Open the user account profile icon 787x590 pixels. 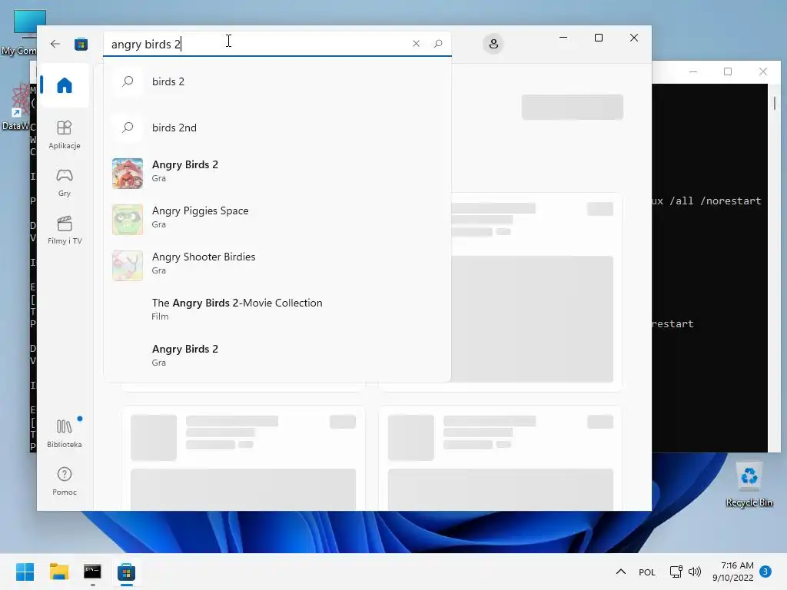[493, 44]
